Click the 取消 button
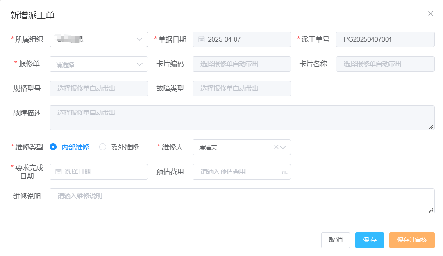This screenshot has height=256, width=443. (336, 240)
